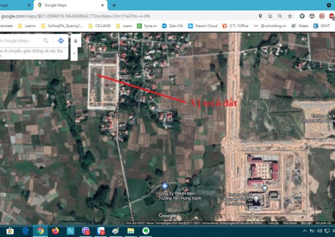Open the CICLAND bookmarks folder
The width and height of the screenshot is (335, 237).
[101, 26]
